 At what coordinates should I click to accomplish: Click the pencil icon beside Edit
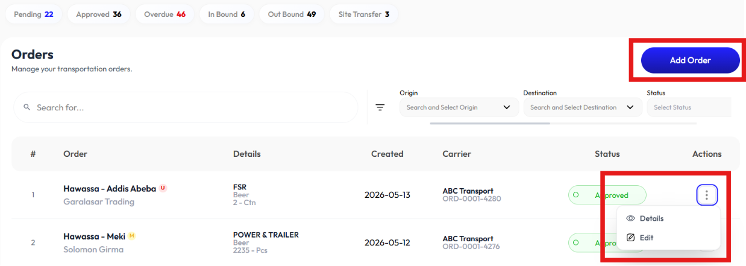click(631, 238)
